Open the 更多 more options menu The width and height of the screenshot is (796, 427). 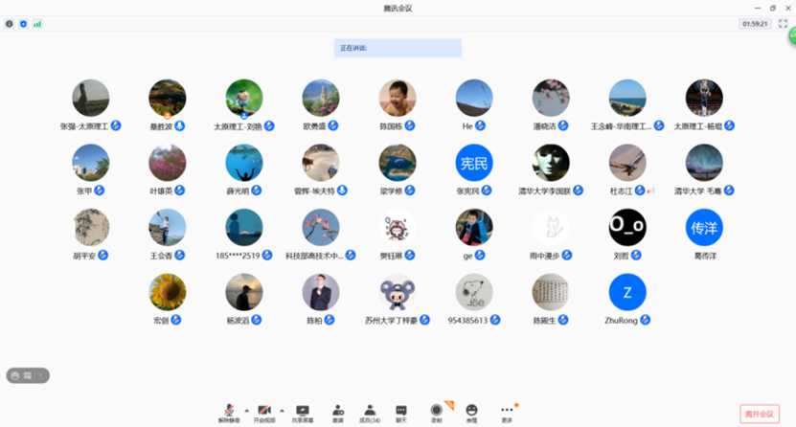[x=507, y=412]
